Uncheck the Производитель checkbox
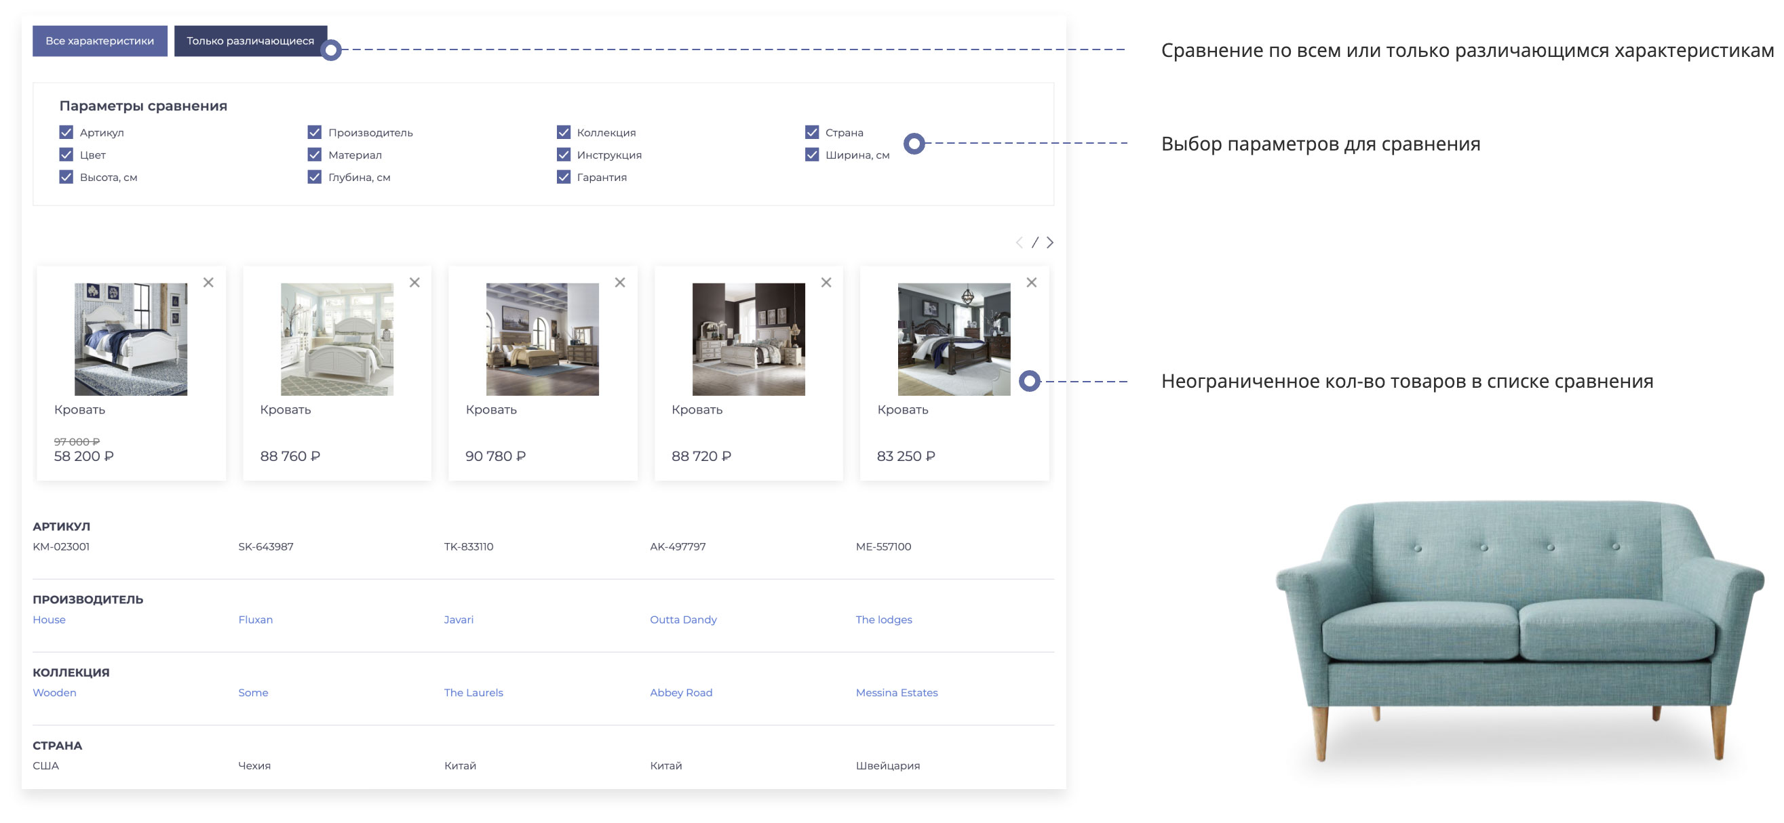 pos(315,132)
